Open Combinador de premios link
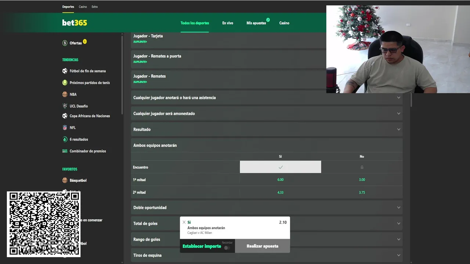The width and height of the screenshot is (470, 264). (x=88, y=151)
